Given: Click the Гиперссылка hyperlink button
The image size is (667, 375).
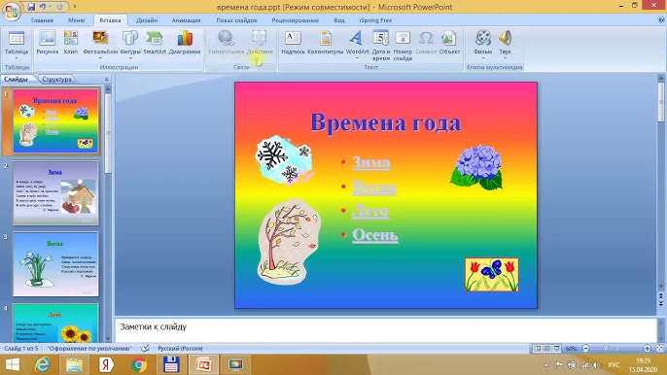Looking at the screenshot, I should click(226, 43).
